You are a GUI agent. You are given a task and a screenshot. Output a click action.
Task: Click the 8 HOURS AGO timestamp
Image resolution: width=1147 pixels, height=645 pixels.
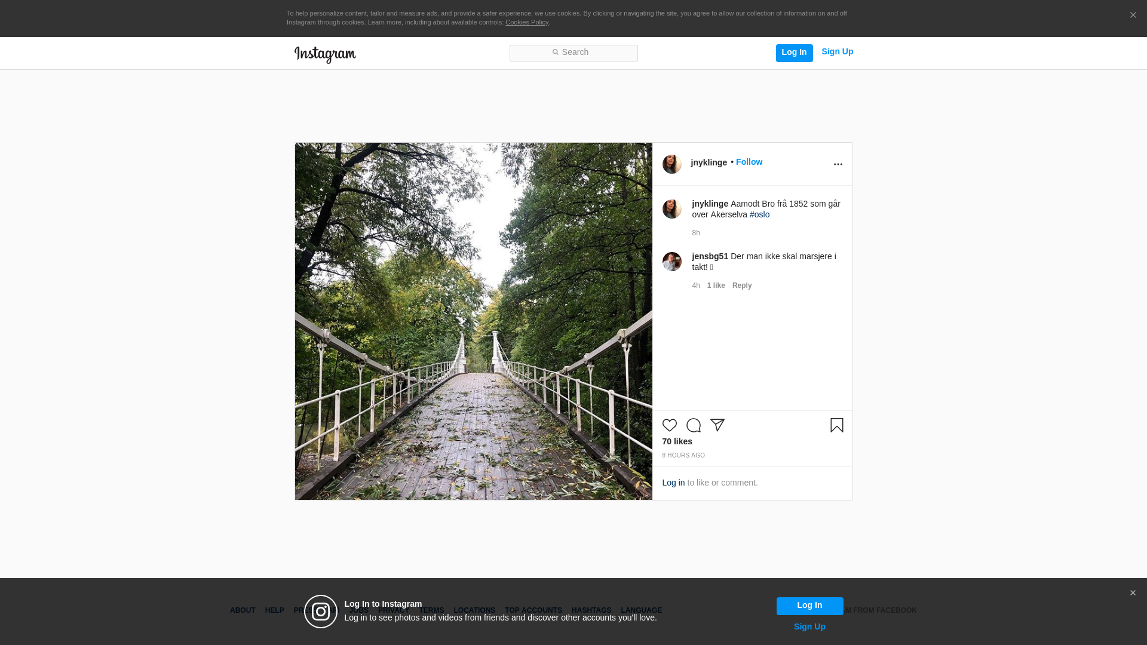[683, 456]
